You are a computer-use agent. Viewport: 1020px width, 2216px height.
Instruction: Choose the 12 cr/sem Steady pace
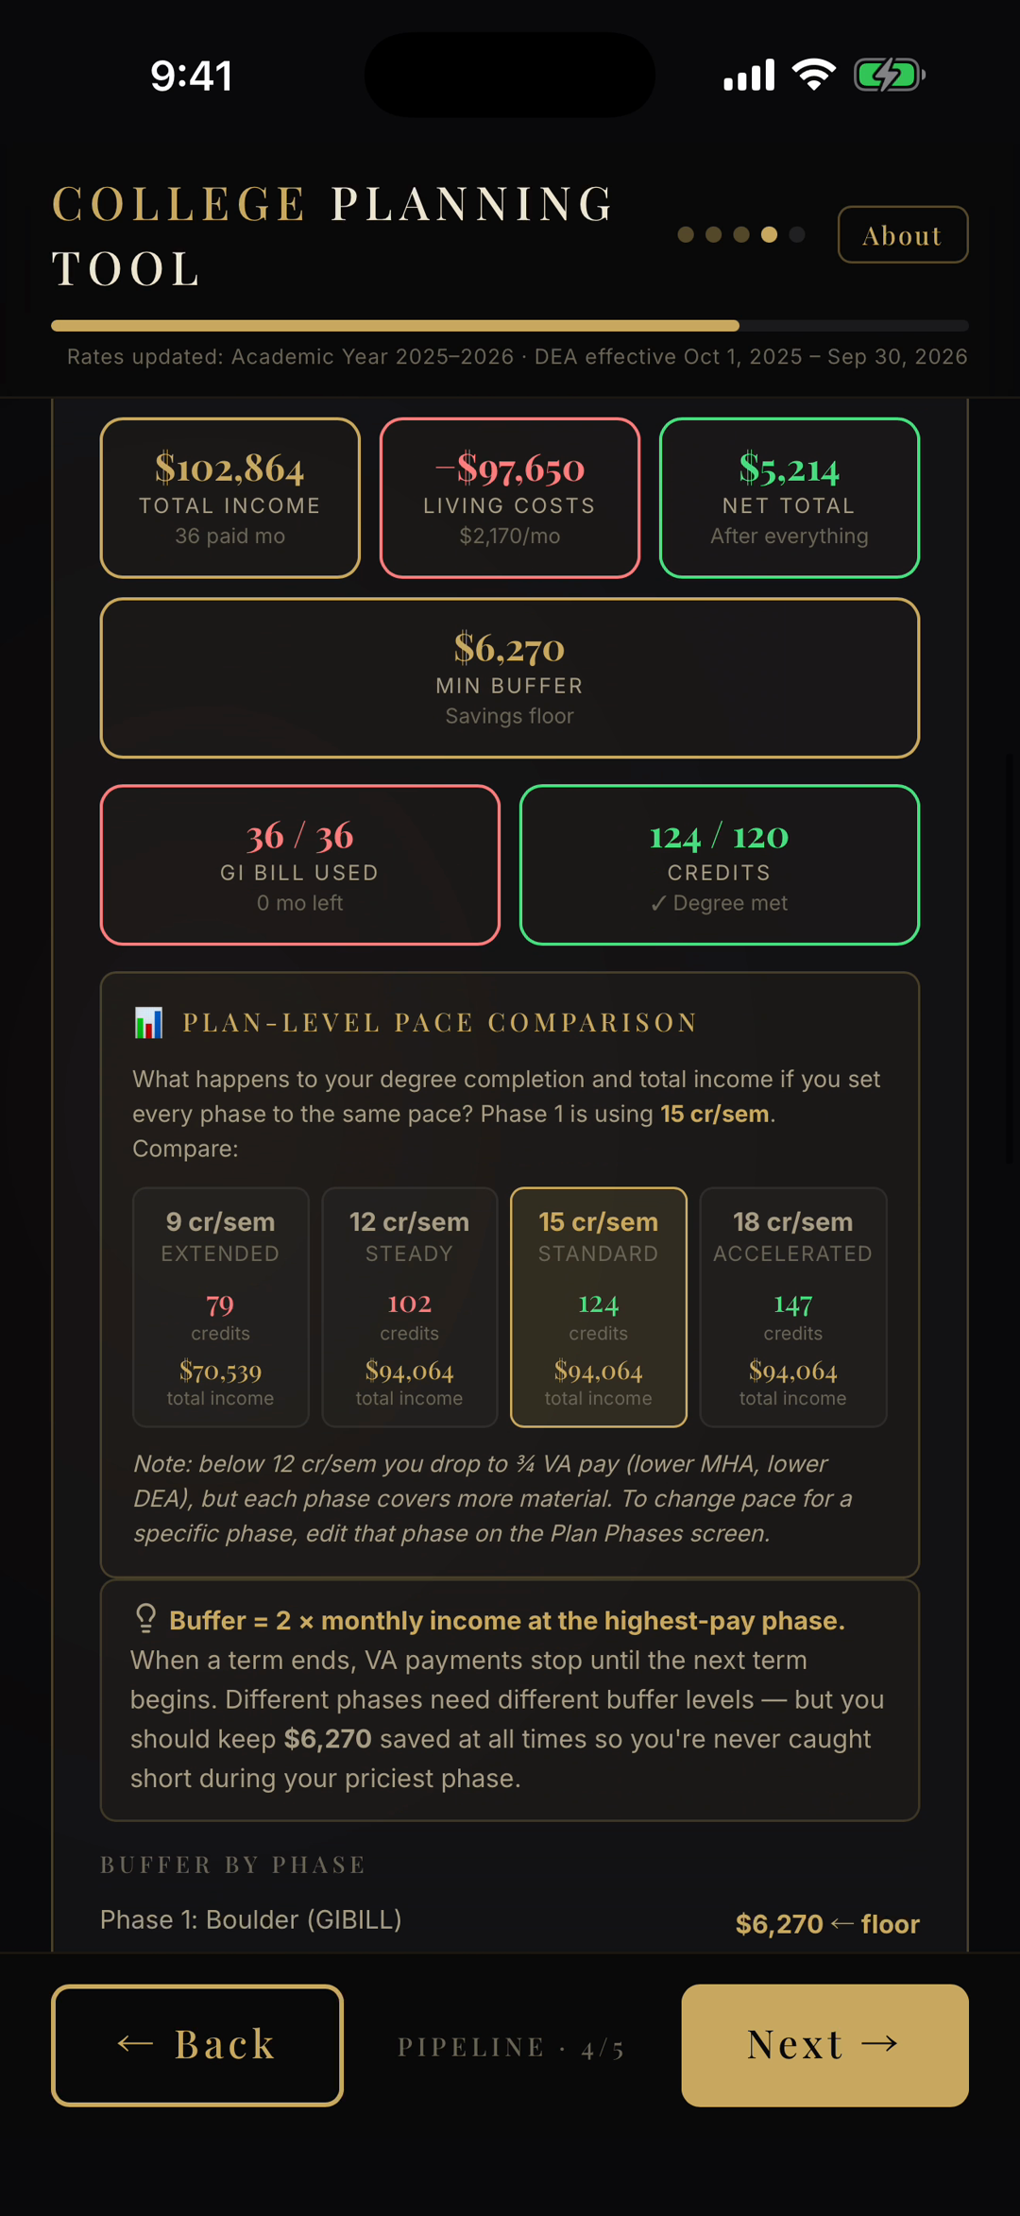pyautogui.click(x=410, y=1307)
